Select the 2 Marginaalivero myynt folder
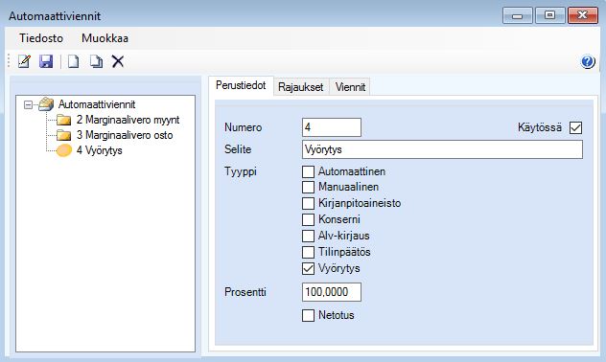Screen dimensions: 606x362 click(118, 120)
